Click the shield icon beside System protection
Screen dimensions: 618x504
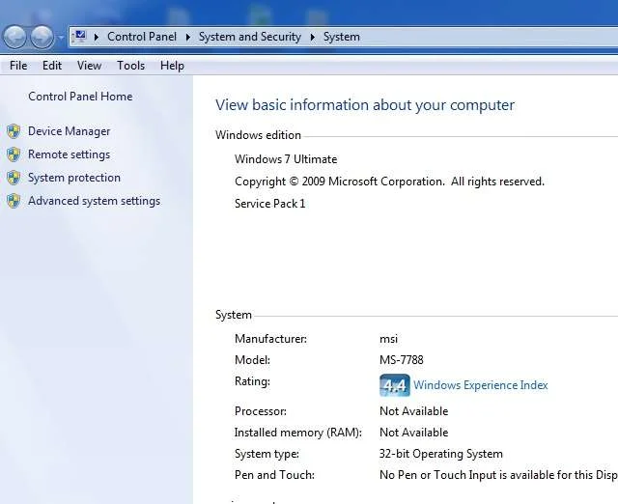(14, 178)
